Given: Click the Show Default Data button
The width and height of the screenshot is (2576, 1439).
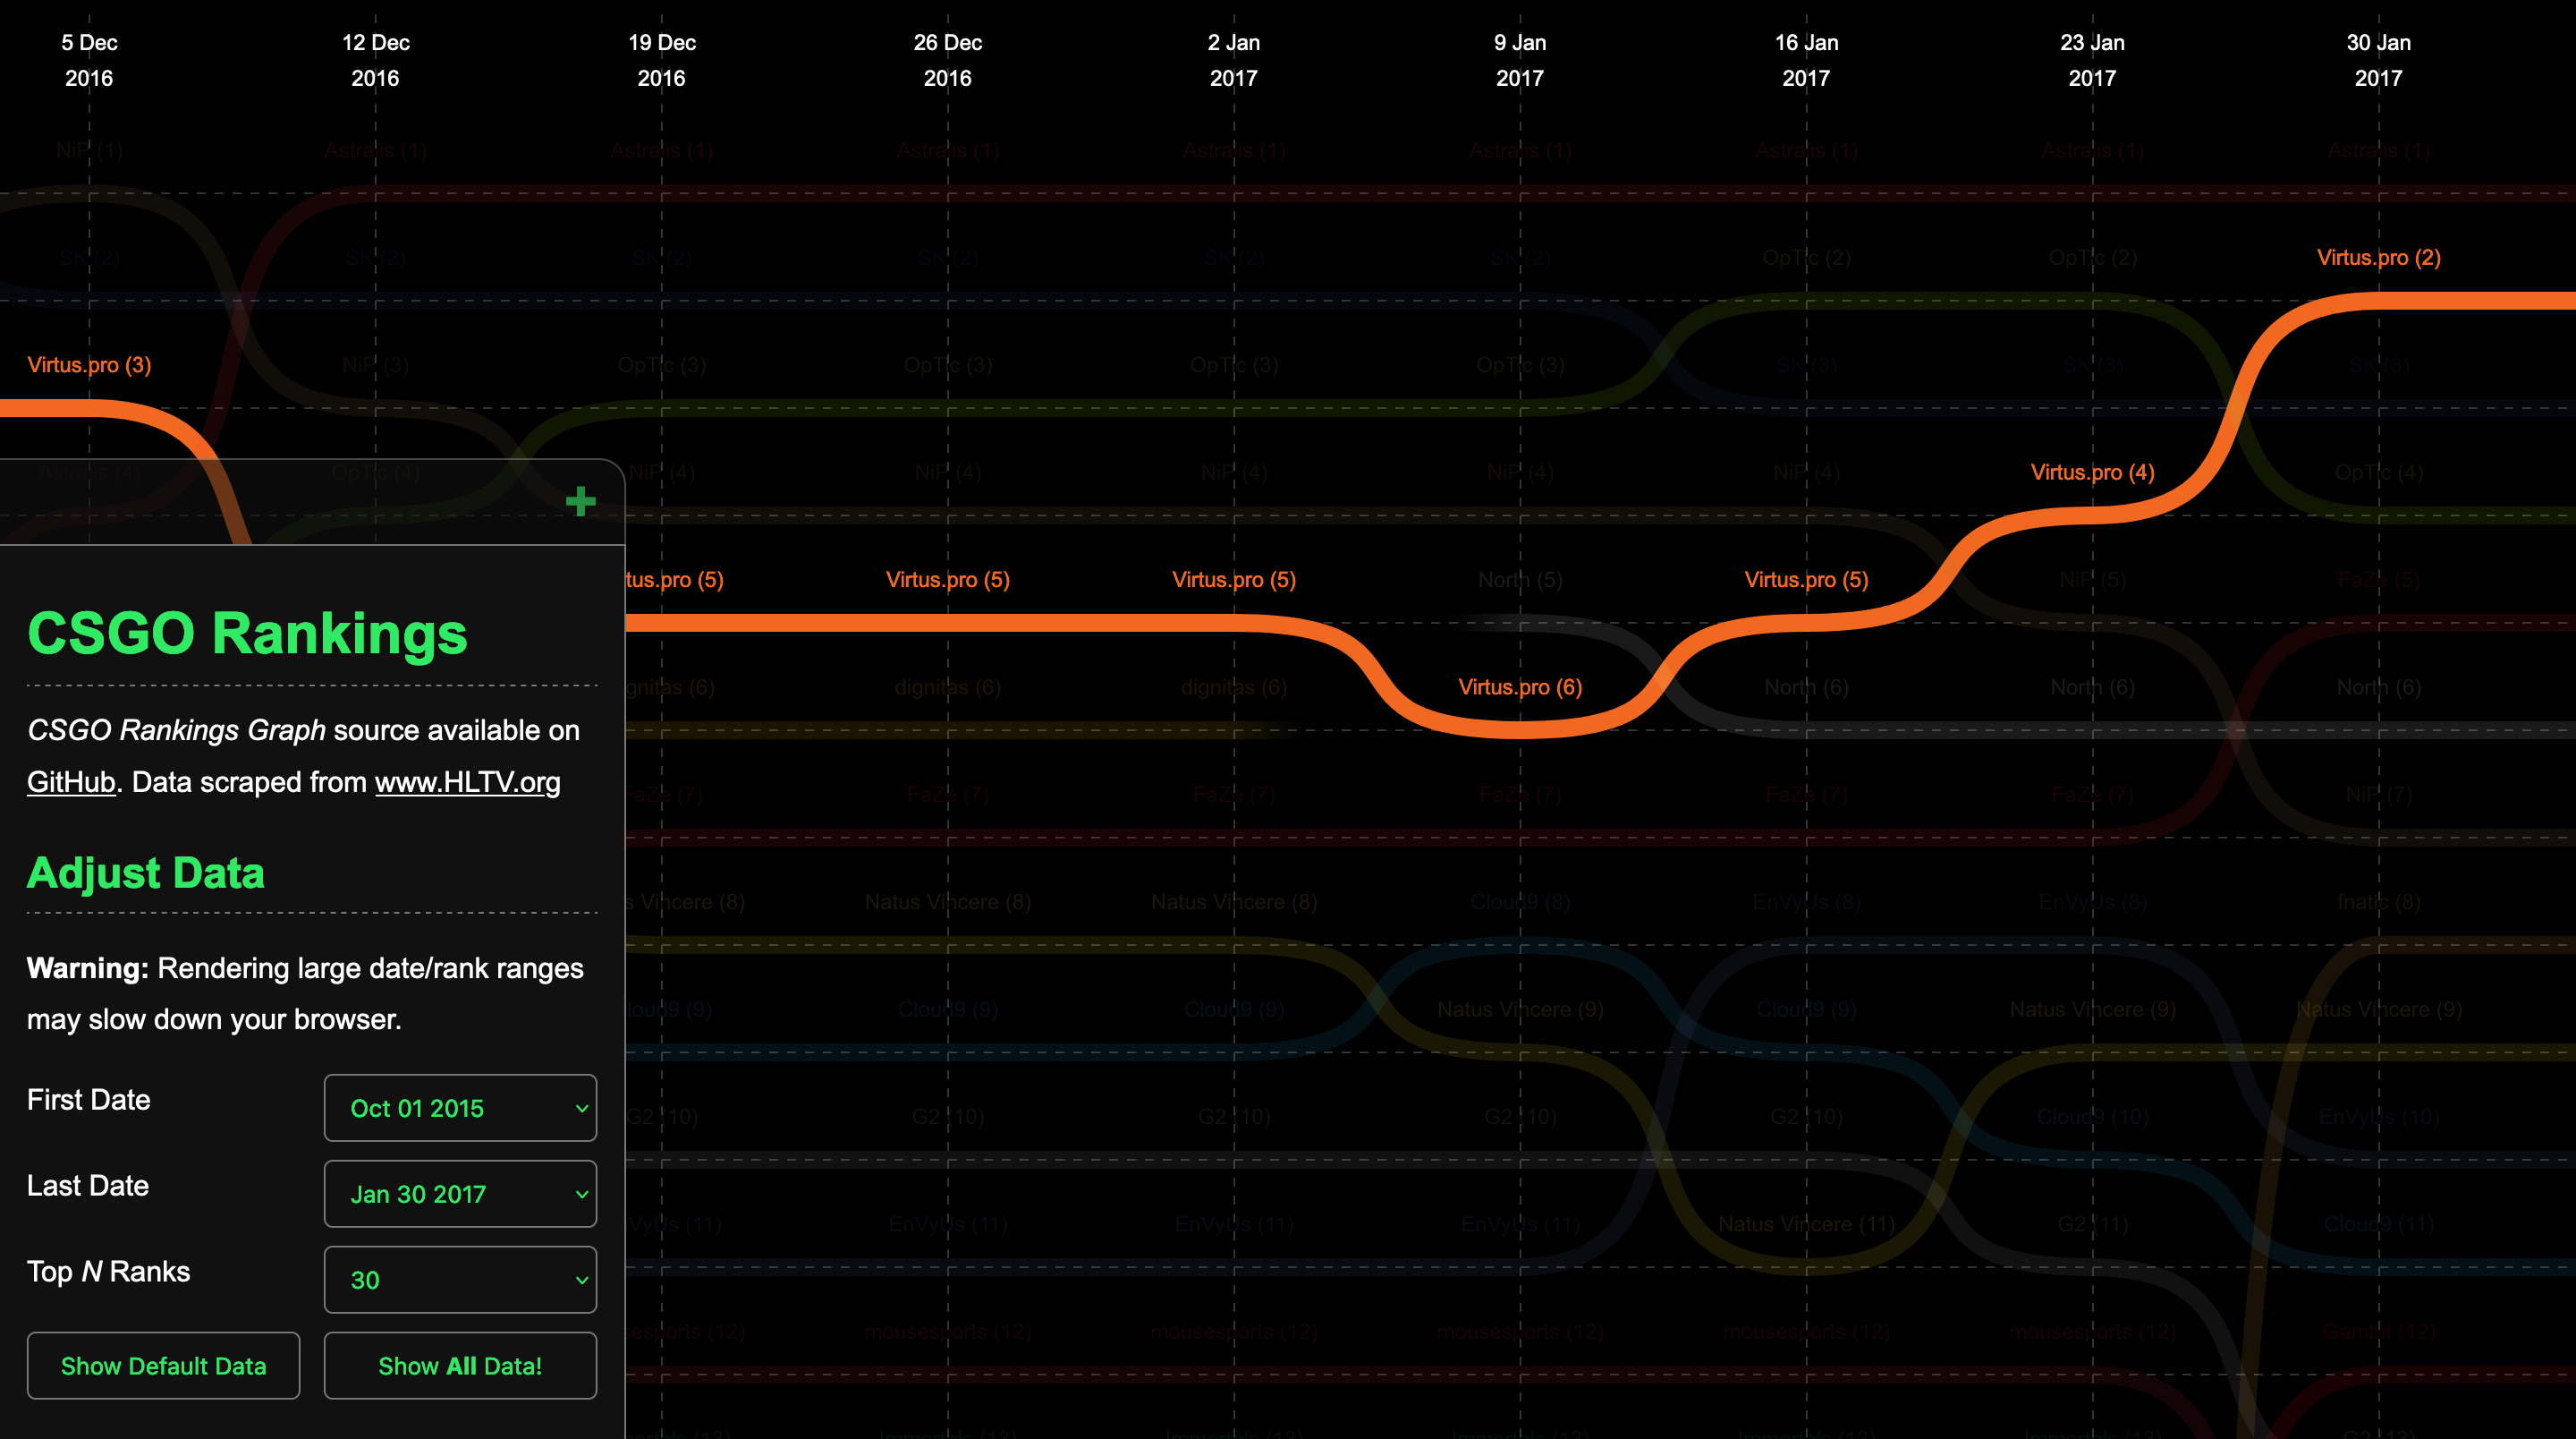Looking at the screenshot, I should click(163, 1366).
